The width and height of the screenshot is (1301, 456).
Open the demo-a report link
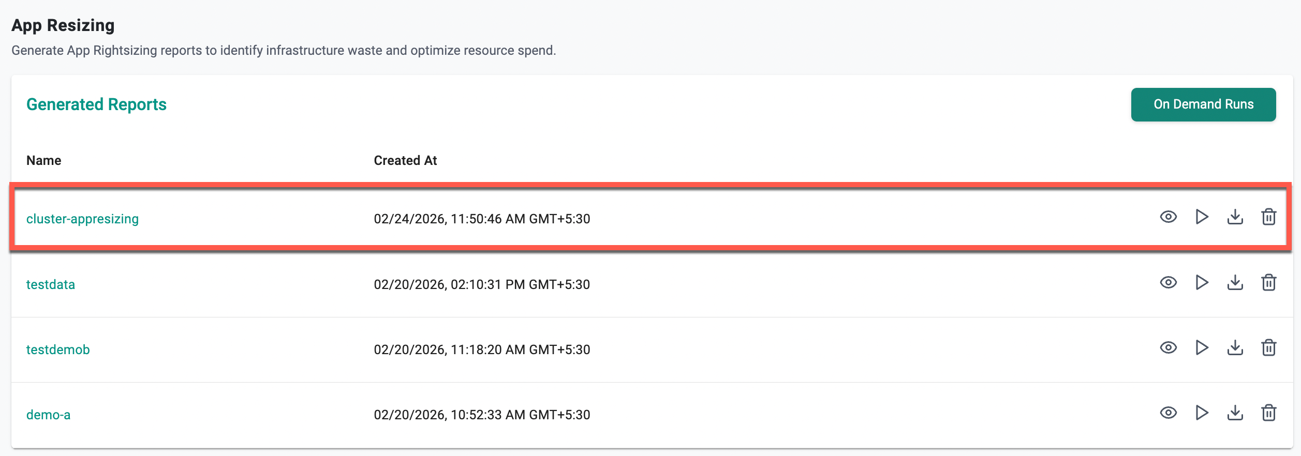tap(48, 415)
